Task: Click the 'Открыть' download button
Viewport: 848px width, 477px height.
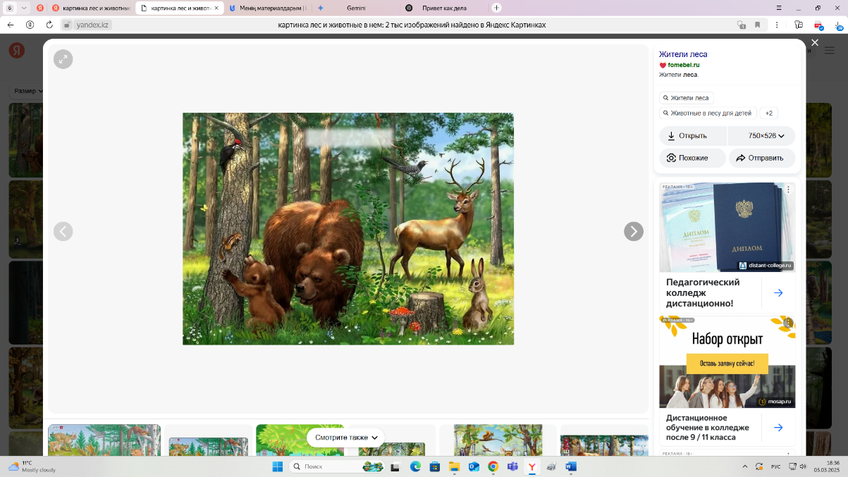Action: (693, 136)
